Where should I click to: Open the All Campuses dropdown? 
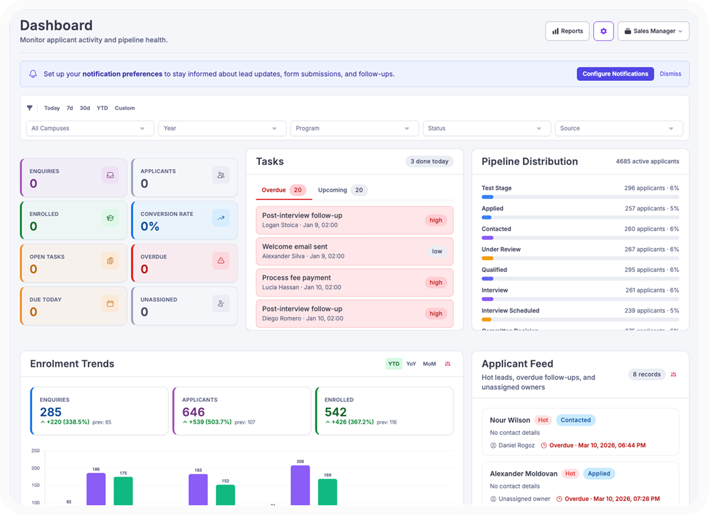pyautogui.click(x=90, y=129)
